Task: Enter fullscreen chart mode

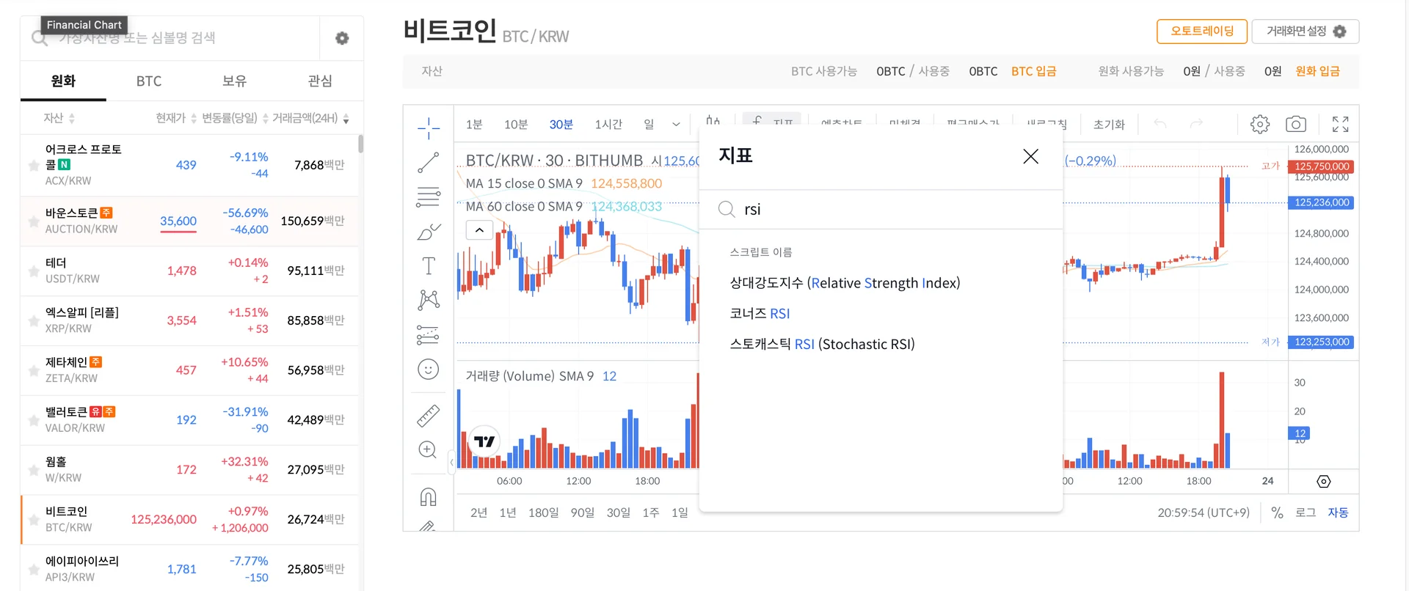Action: coord(1340,124)
